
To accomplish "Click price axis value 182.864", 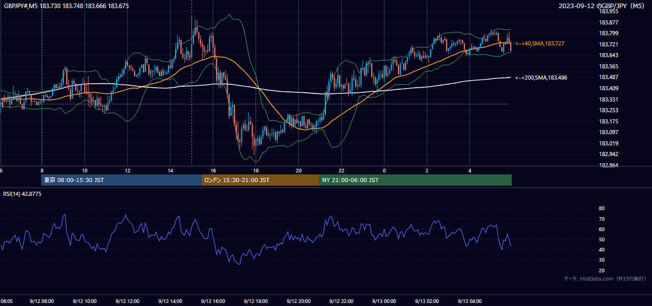I will click(609, 166).
